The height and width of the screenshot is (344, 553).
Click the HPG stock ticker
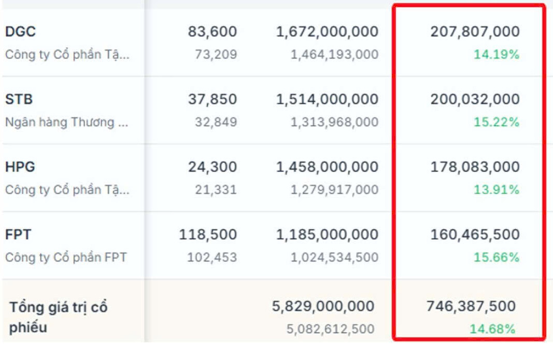pyautogui.click(x=20, y=167)
